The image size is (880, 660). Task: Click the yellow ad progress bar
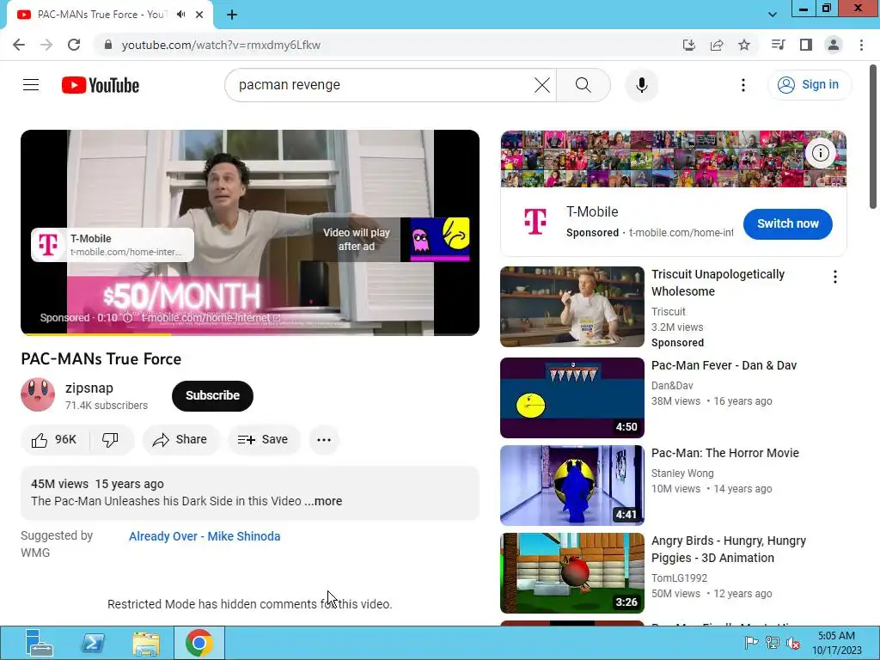[96, 334]
